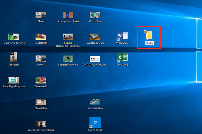This screenshot has width=202, height=134.
Task: Click the Newsletter label text
Action: point(41,108)
